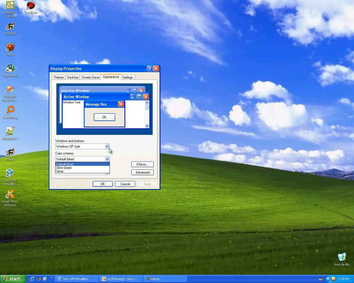
Task: Switch to Sun xVM VirtualBox taskbar button
Action: point(77,279)
